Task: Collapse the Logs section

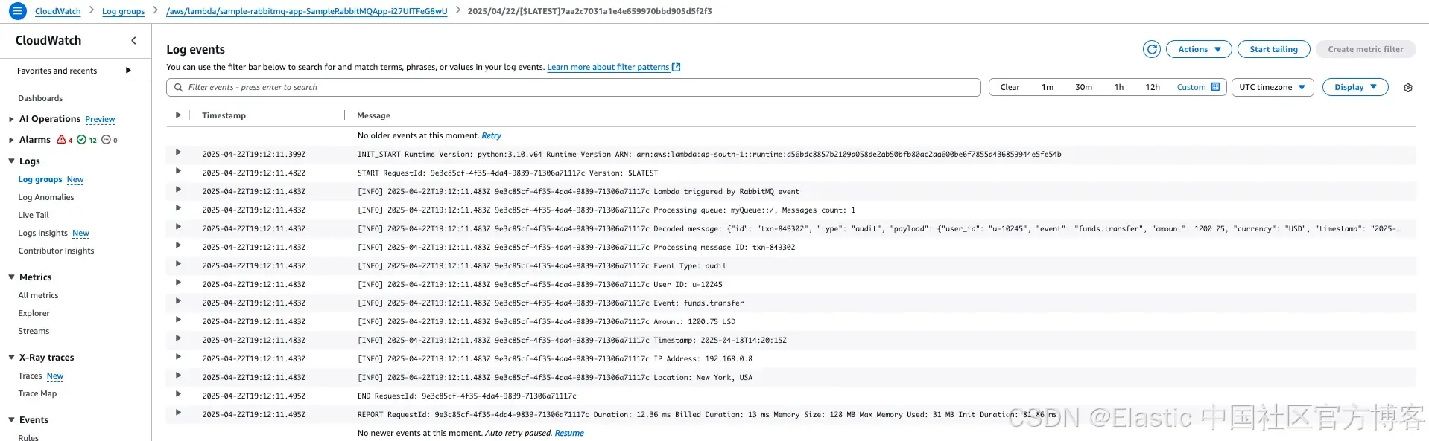Action: click(11, 161)
